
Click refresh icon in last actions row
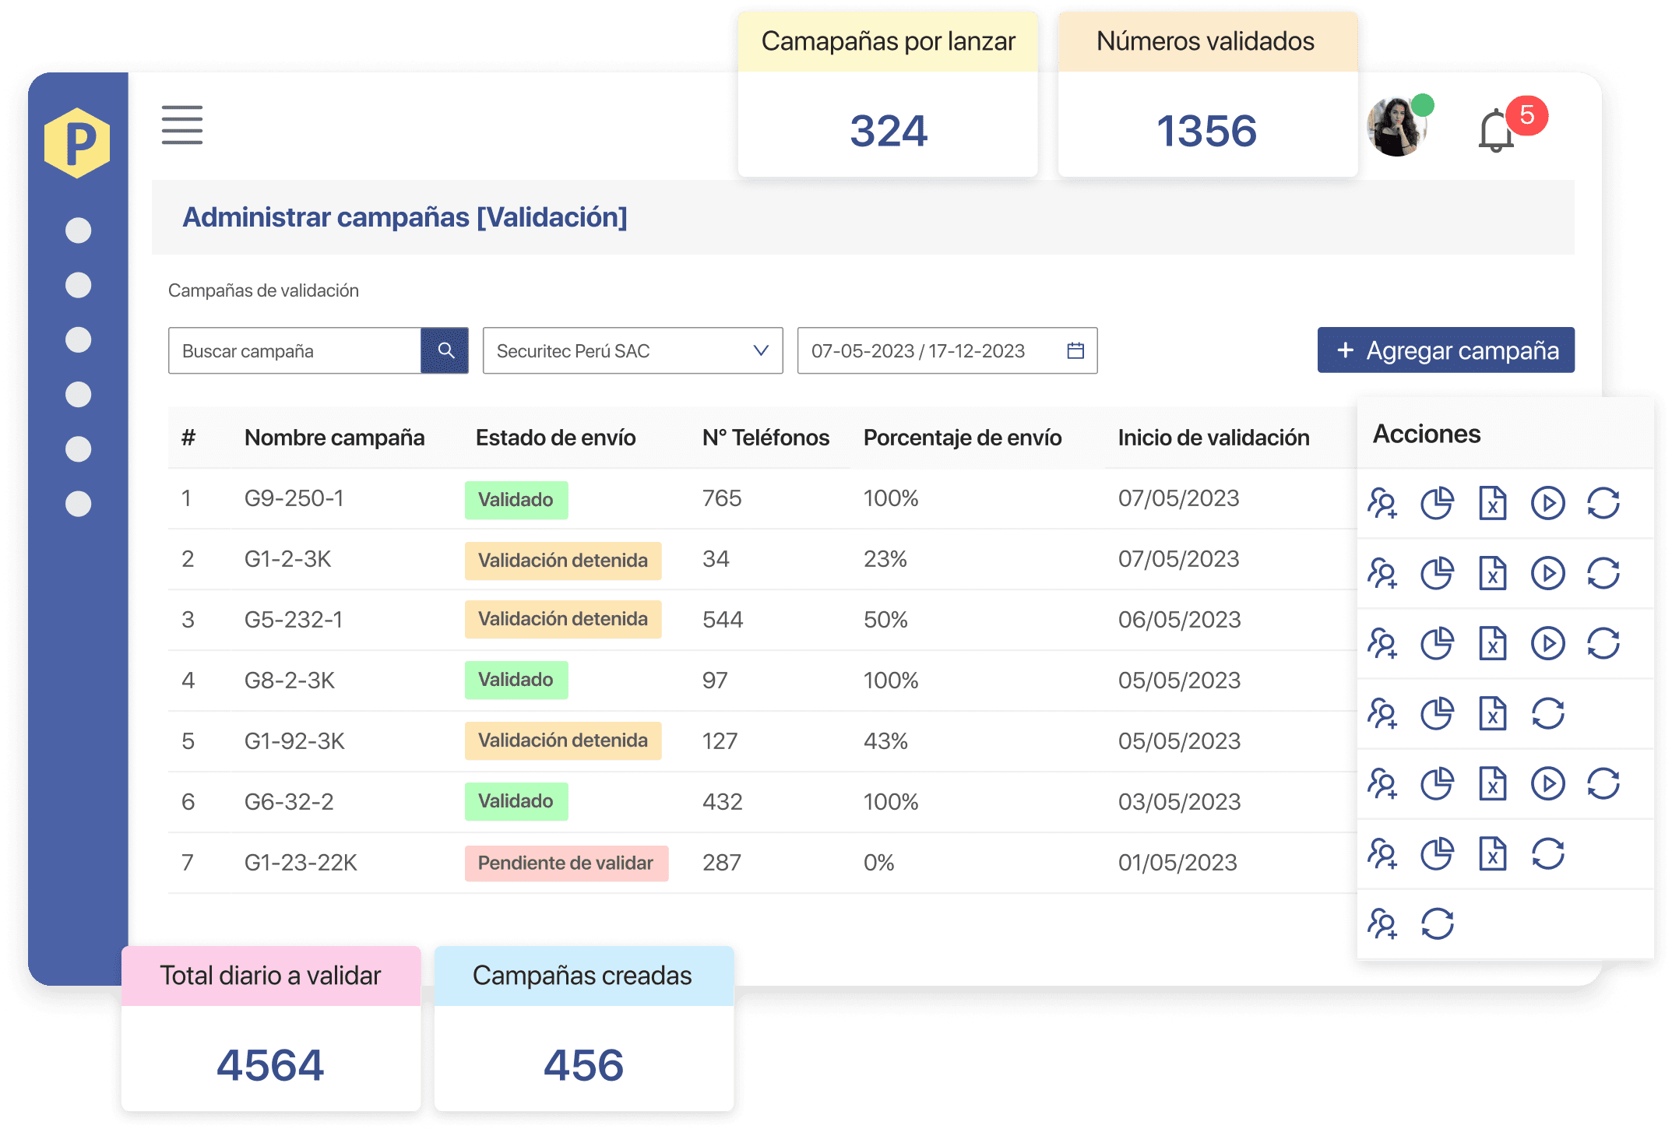pos(1437,924)
